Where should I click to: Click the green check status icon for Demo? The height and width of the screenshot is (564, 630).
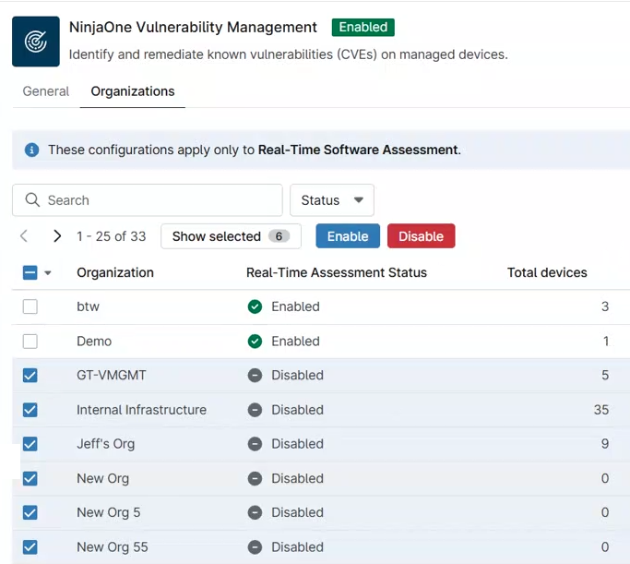click(x=255, y=342)
